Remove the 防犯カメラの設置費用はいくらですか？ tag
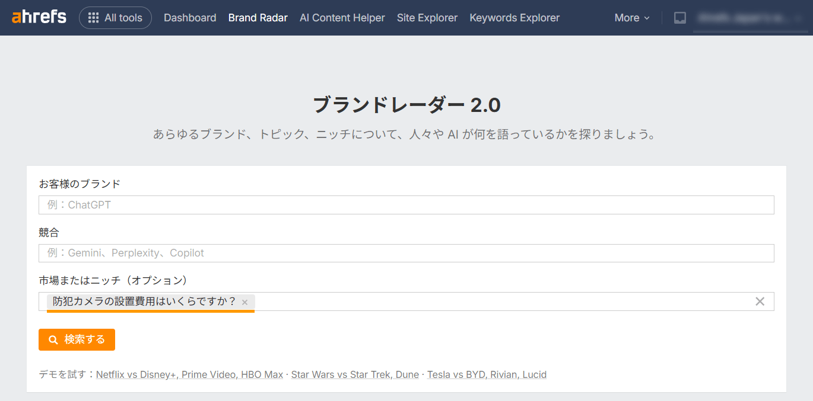 pos(244,301)
